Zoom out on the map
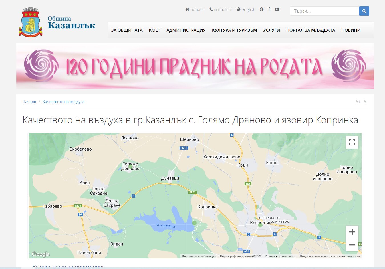The image size is (385, 269). pos(352,245)
